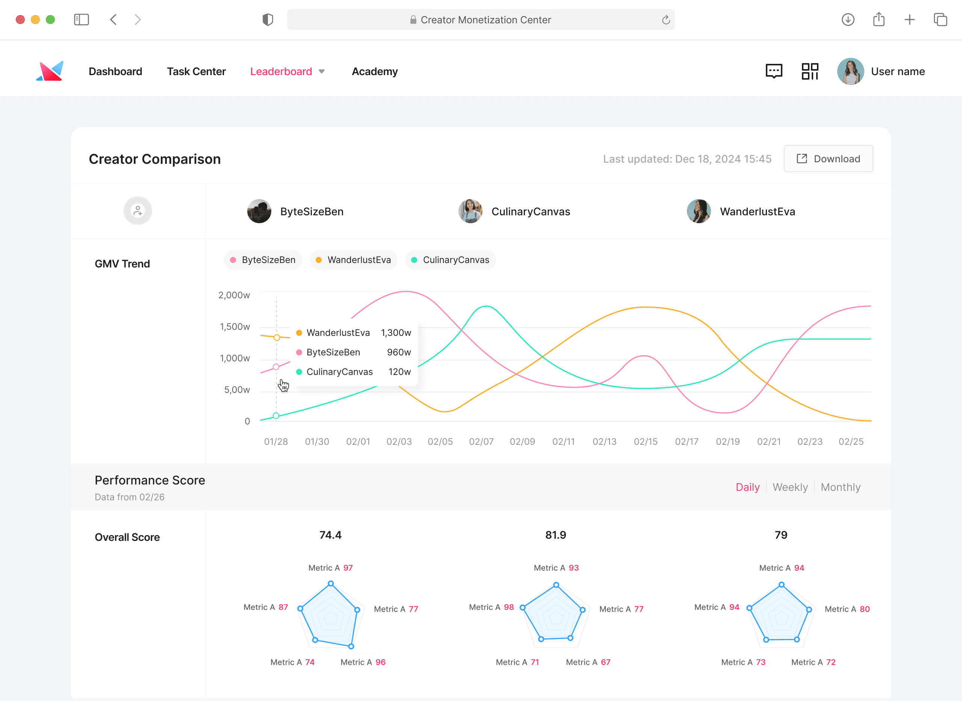962x701 pixels.
Task: Click the Metric A 97 label
Action: pyautogui.click(x=330, y=568)
